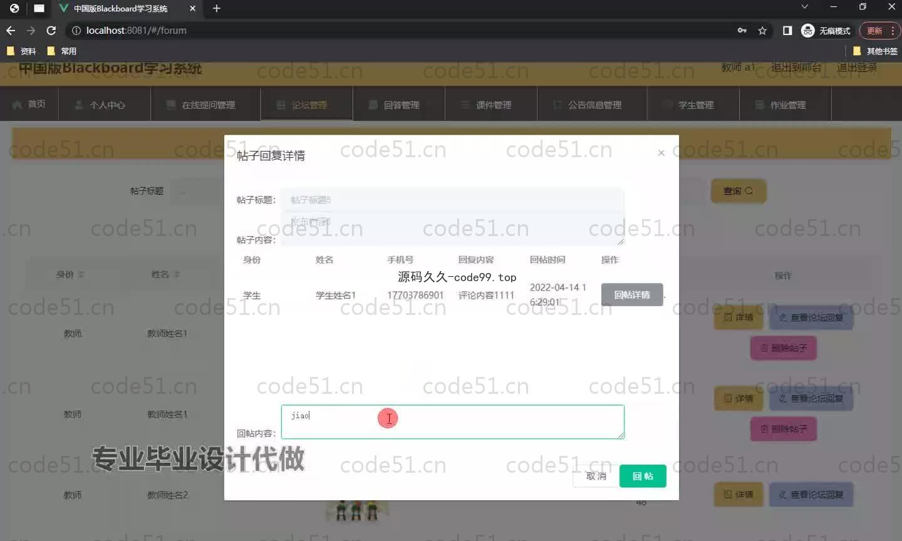Close the 帖子回复详情 dialog

[x=661, y=153]
